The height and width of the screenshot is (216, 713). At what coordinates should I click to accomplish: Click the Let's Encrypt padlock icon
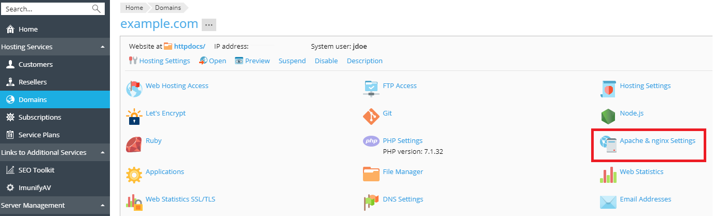(x=134, y=117)
